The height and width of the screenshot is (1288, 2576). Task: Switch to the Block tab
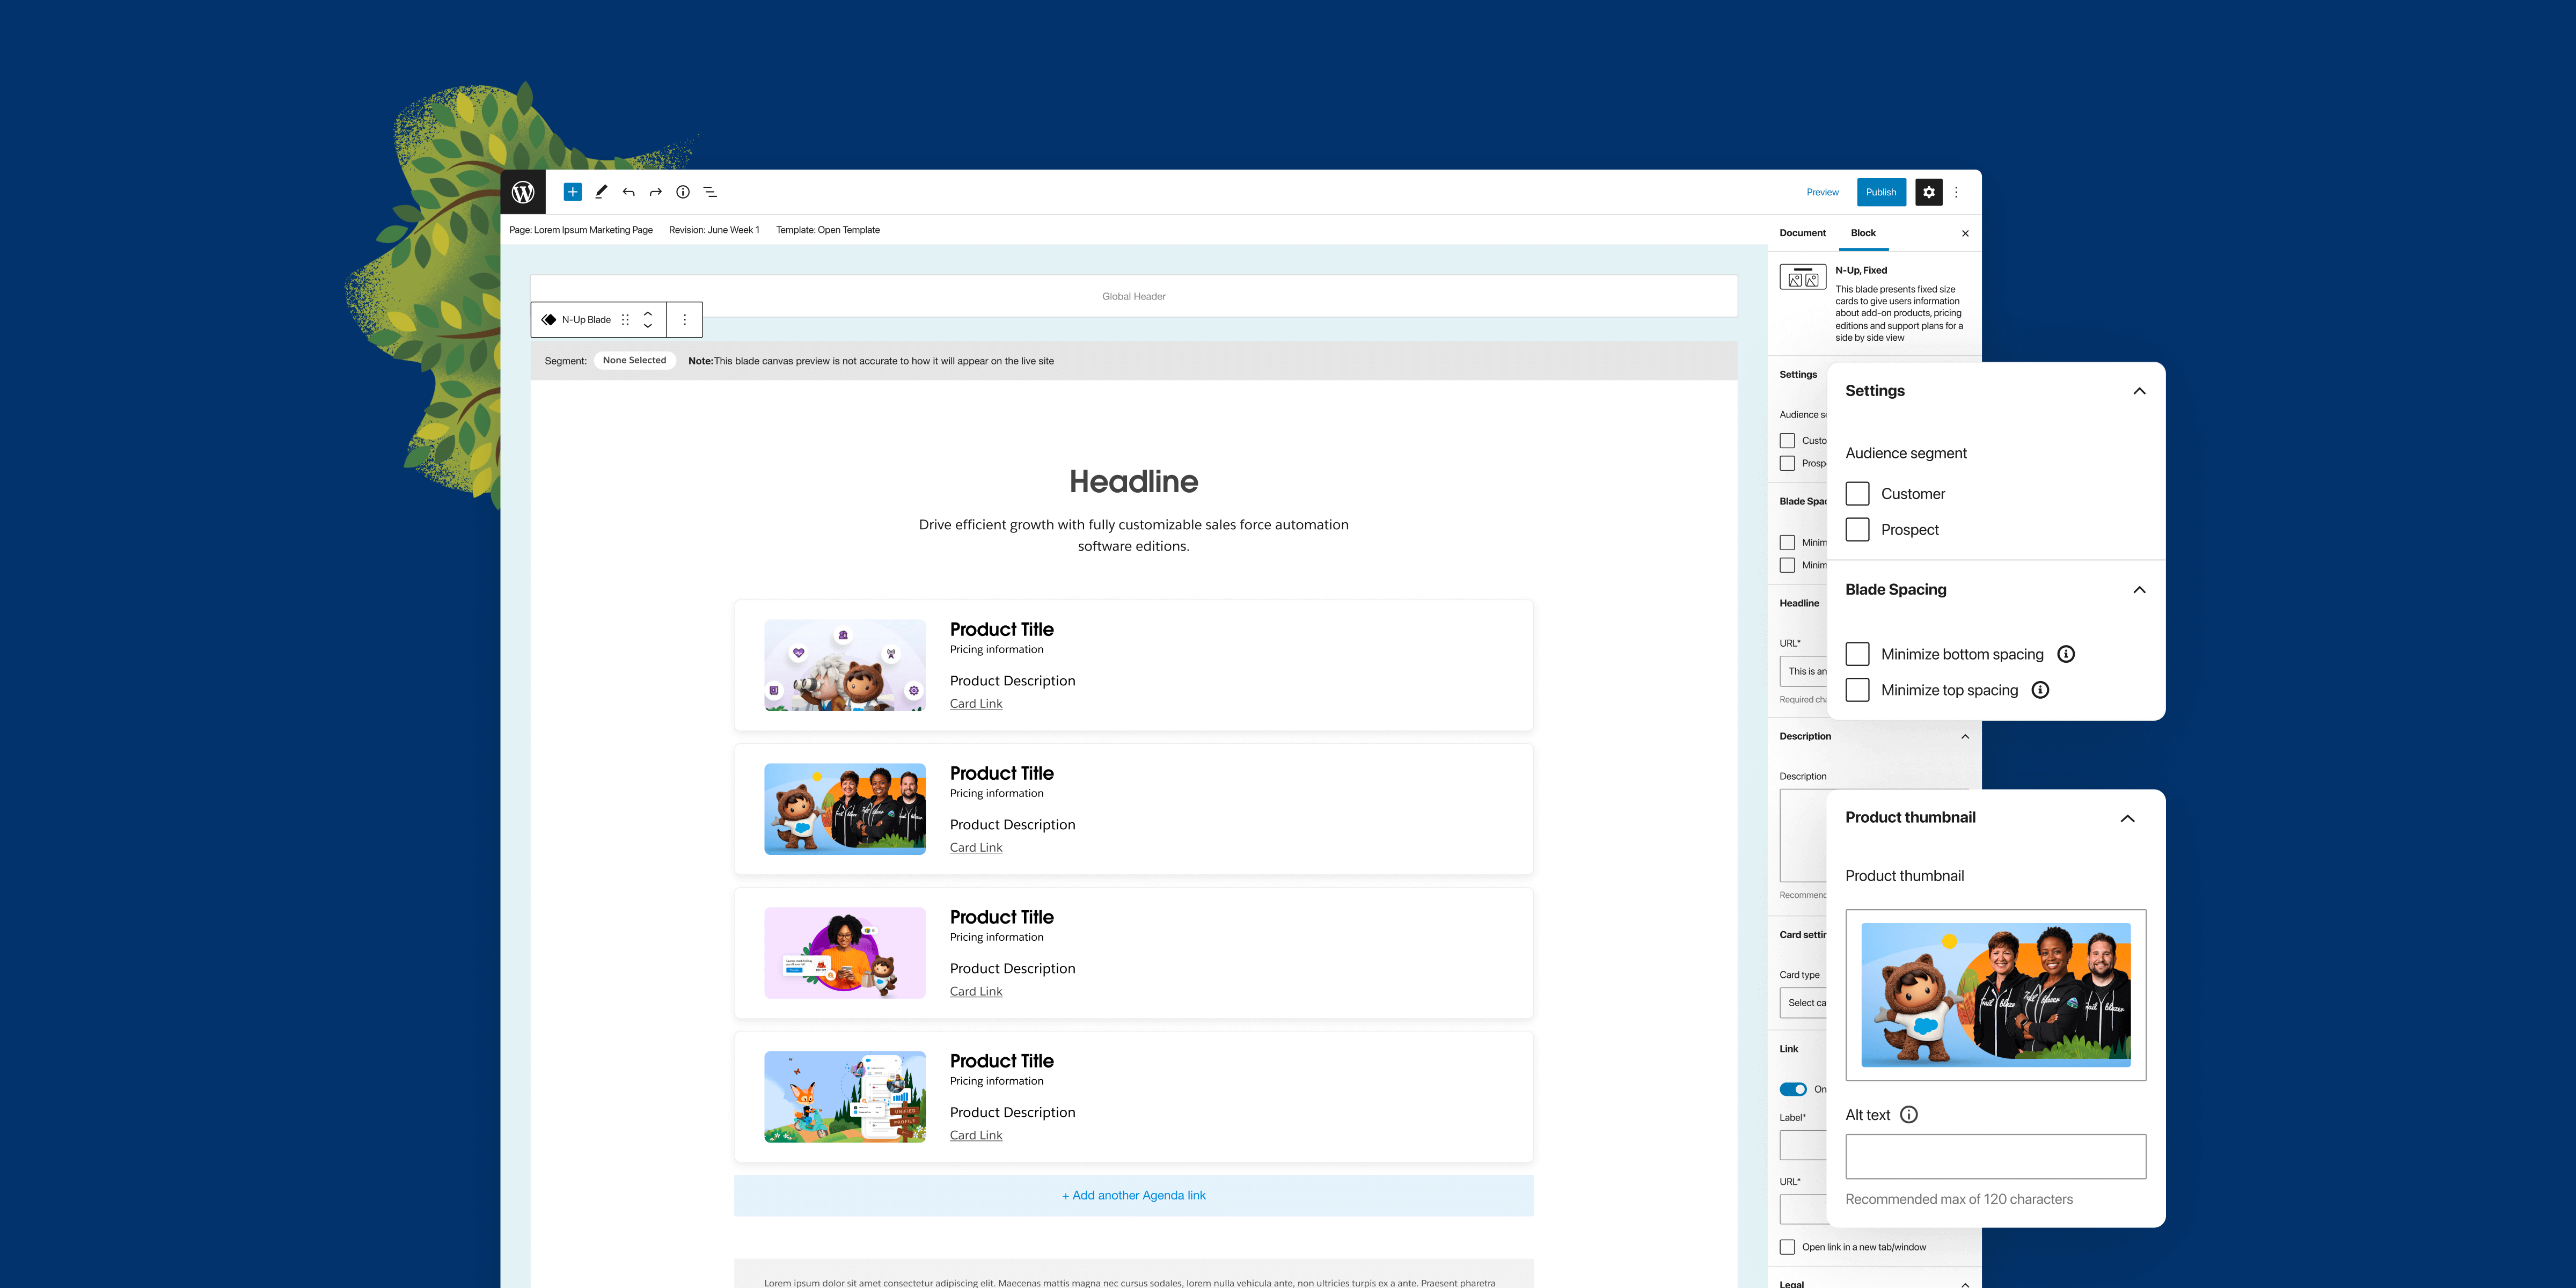tap(1863, 233)
